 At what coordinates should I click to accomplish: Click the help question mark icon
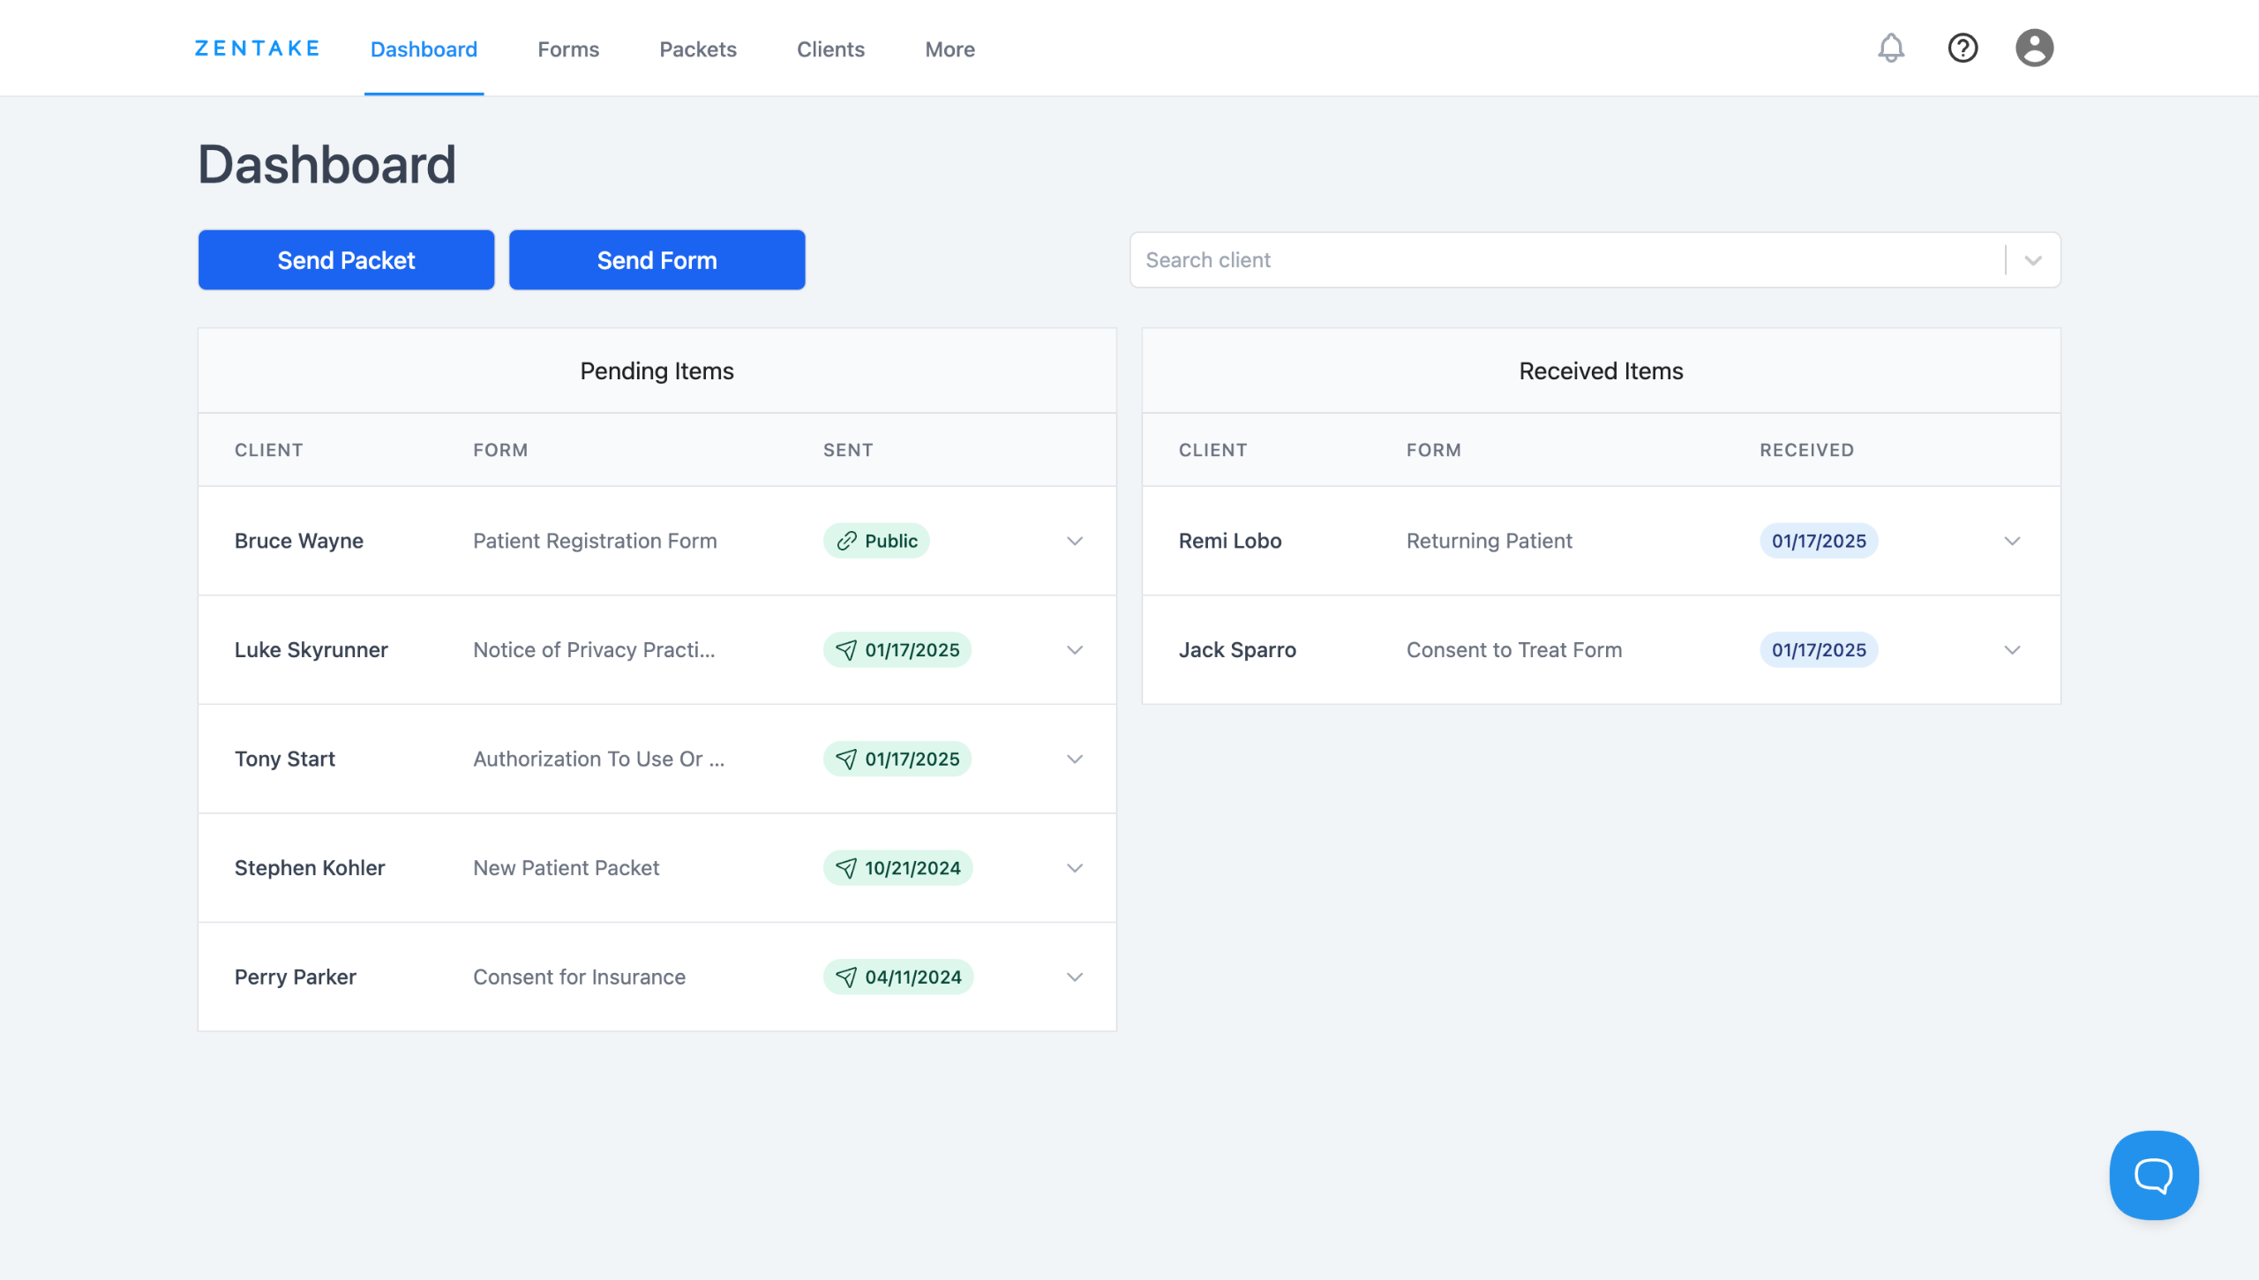[x=1963, y=49]
